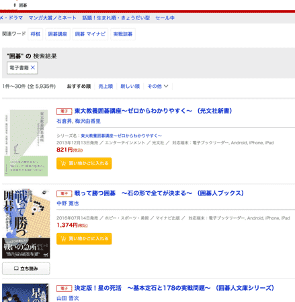Click related keyword 囲碁講座
The image size is (295, 302).
click(x=58, y=34)
